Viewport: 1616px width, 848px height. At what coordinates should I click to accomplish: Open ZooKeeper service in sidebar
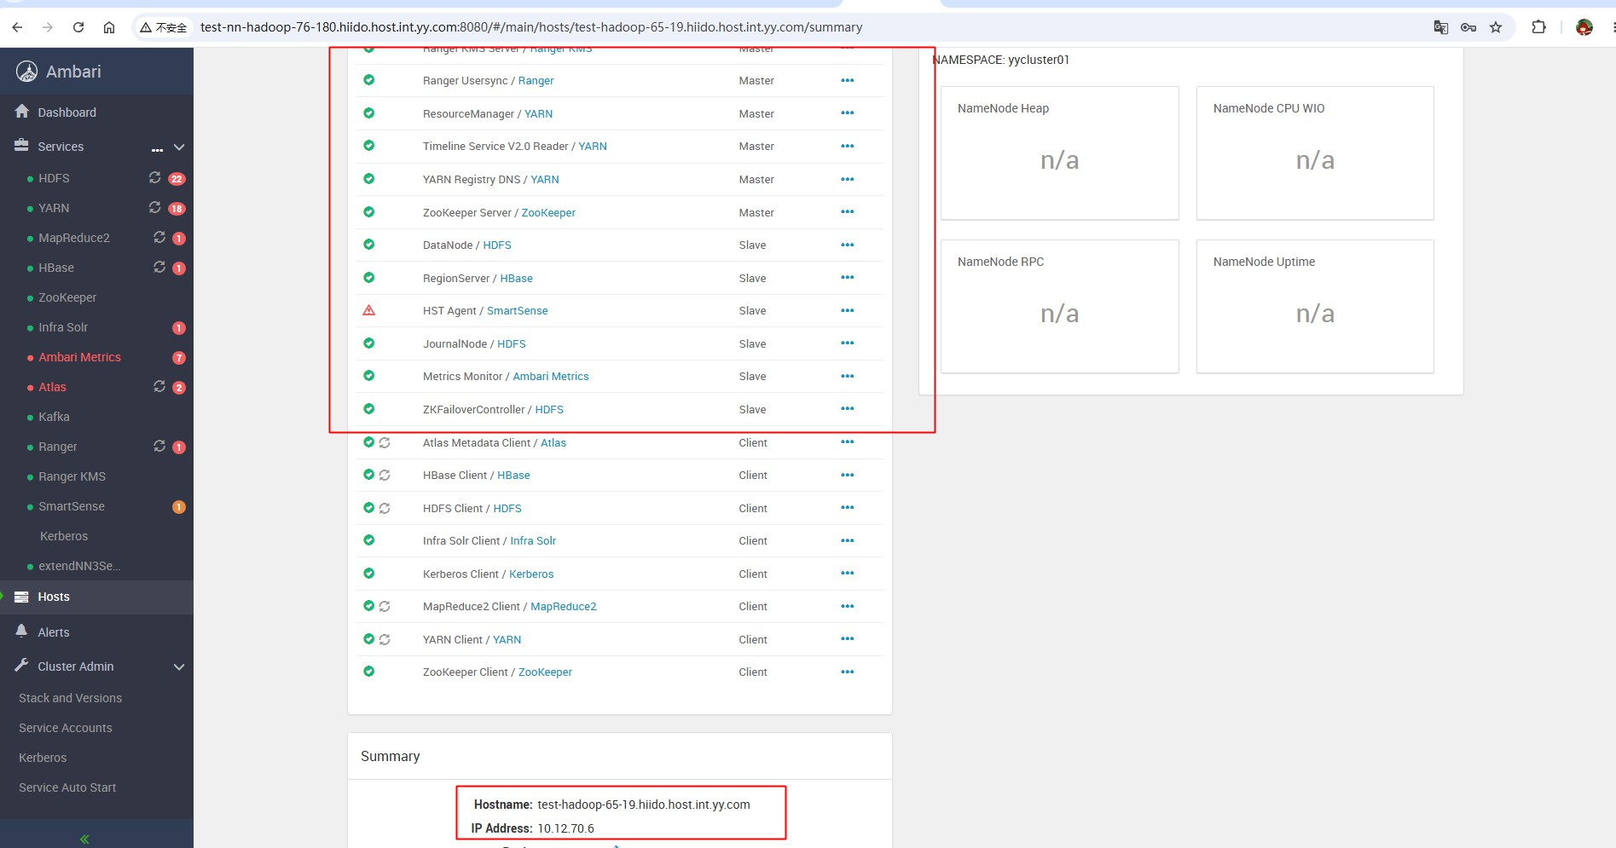67,297
